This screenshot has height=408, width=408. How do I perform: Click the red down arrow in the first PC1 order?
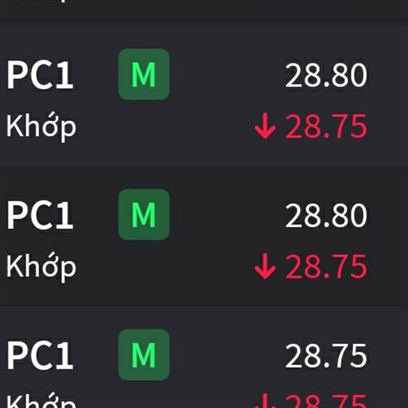[x=265, y=126]
